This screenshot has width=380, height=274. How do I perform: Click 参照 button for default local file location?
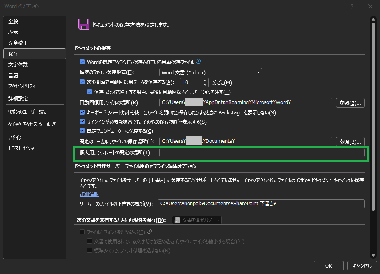[x=350, y=141]
